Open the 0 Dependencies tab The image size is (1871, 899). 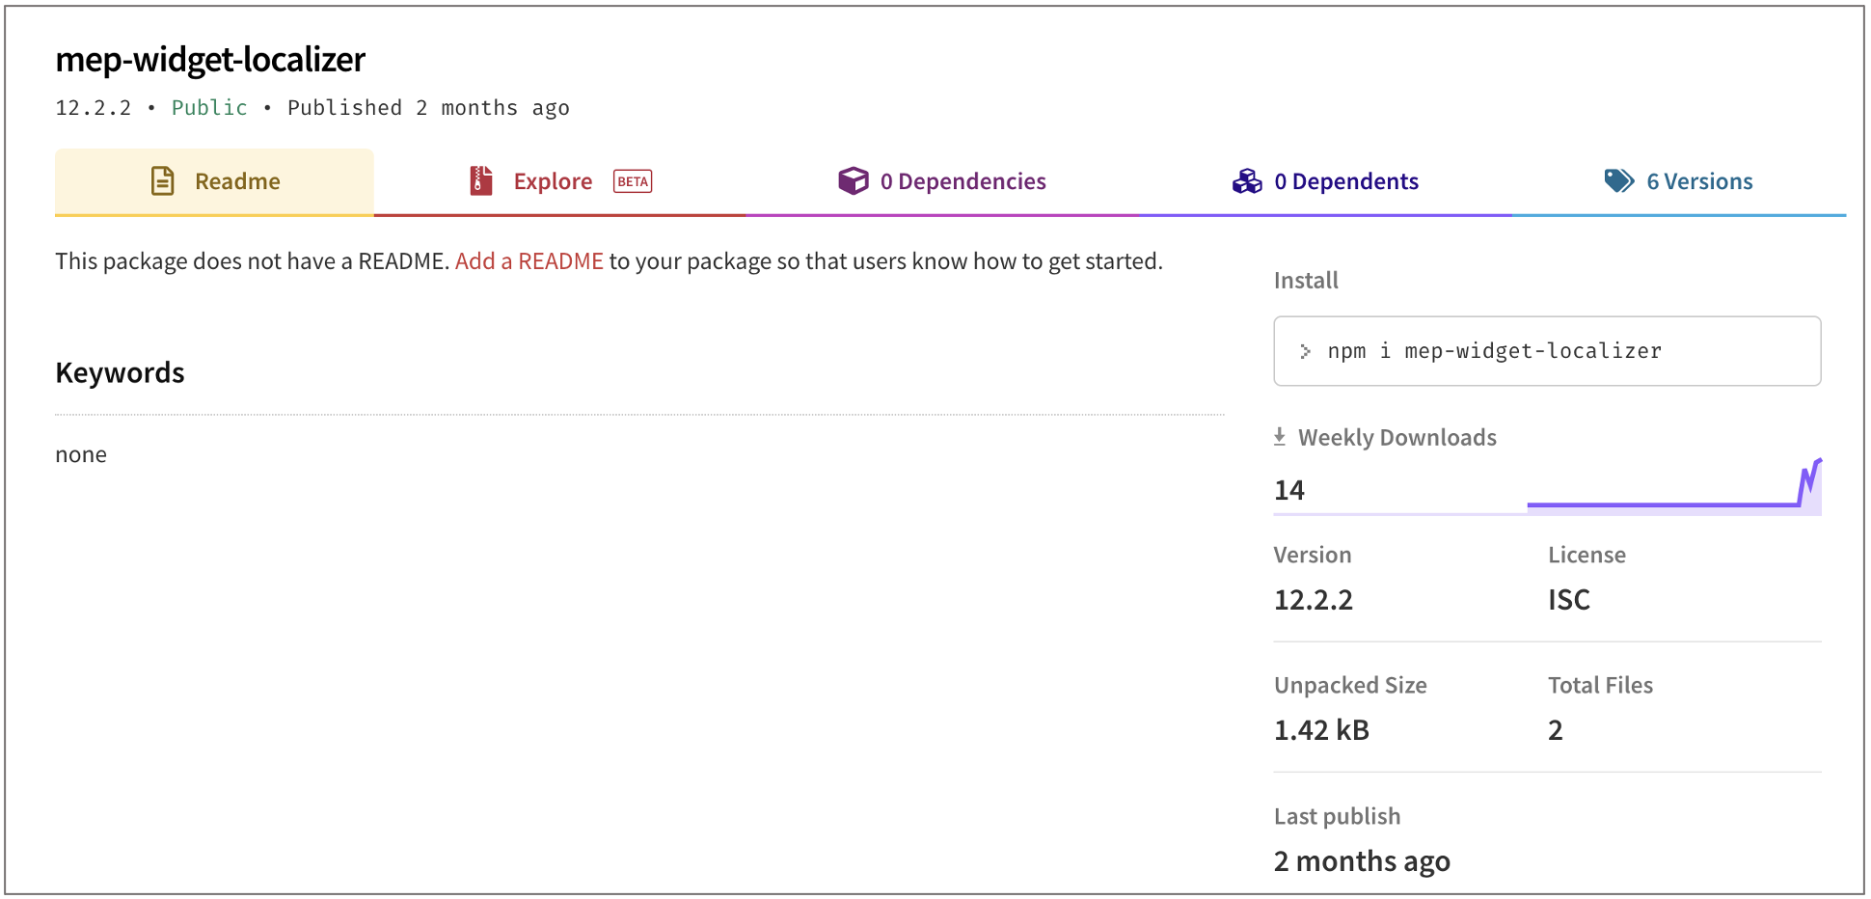962,181
